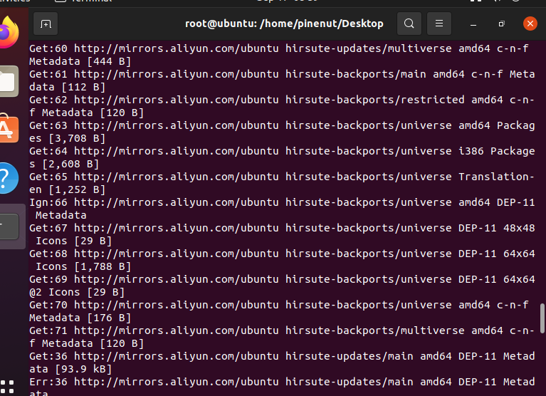Restore the terminal window size

coord(501,24)
